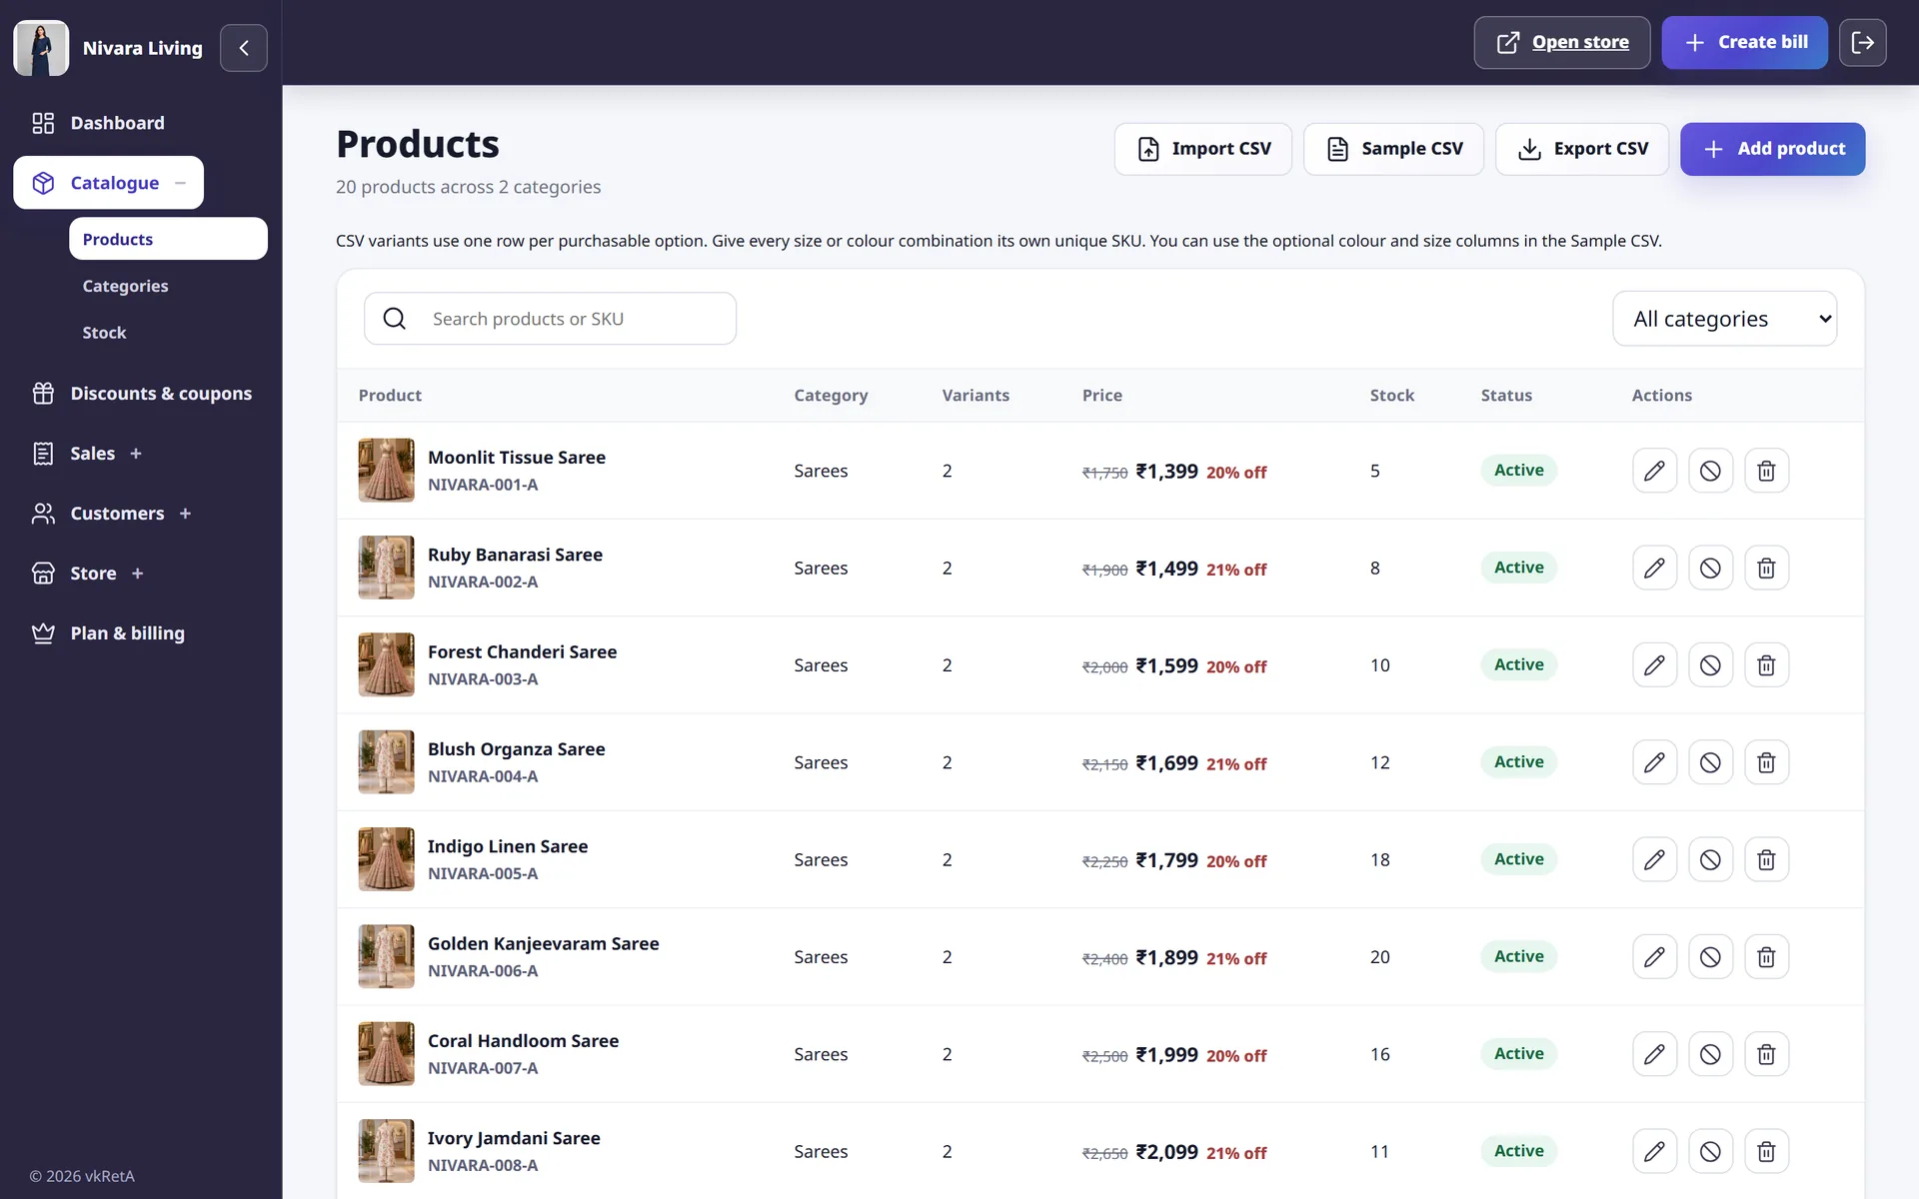Open the Moonlit Tissue Saree thumbnail
This screenshot has width=1919, height=1199.
point(386,471)
